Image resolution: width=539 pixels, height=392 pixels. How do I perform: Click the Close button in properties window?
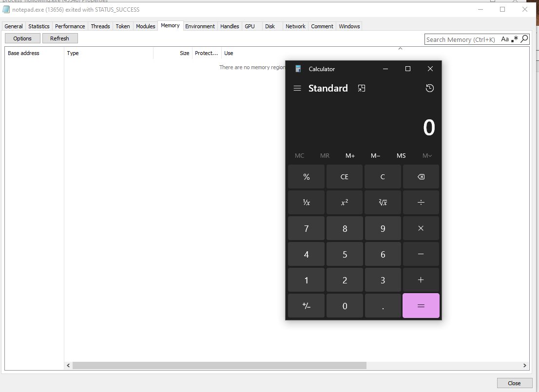coord(514,383)
